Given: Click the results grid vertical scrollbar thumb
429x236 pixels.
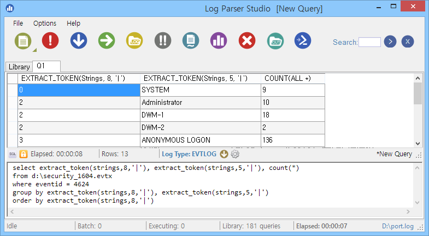Looking at the screenshot, I should (x=418, y=93).
